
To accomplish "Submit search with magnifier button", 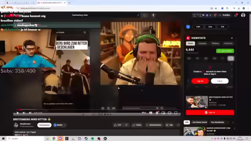I will (x=145, y=15).
